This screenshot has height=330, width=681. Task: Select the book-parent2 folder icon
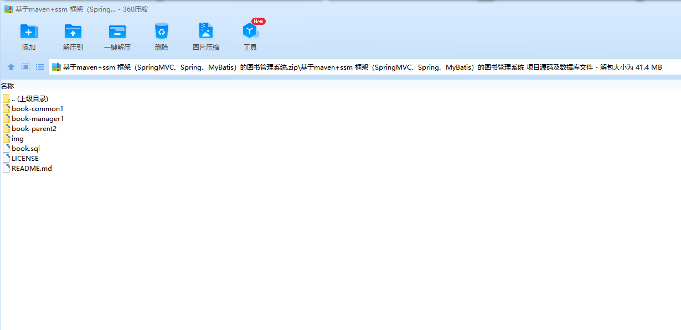[x=6, y=128]
